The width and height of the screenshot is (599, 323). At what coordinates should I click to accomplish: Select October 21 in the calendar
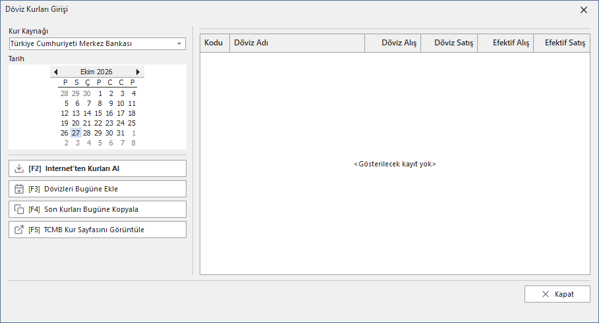(x=87, y=123)
